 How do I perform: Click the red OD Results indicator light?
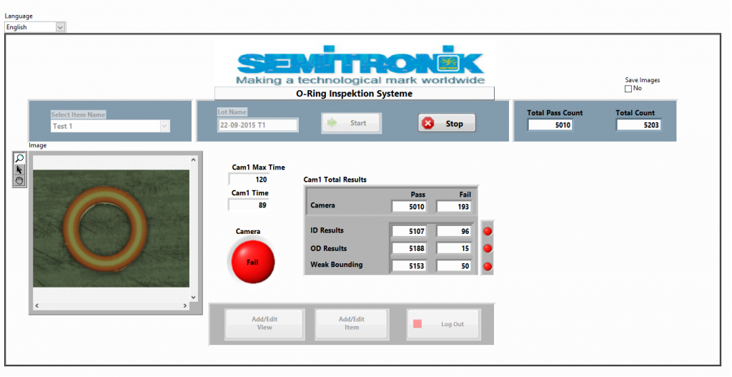(x=488, y=249)
